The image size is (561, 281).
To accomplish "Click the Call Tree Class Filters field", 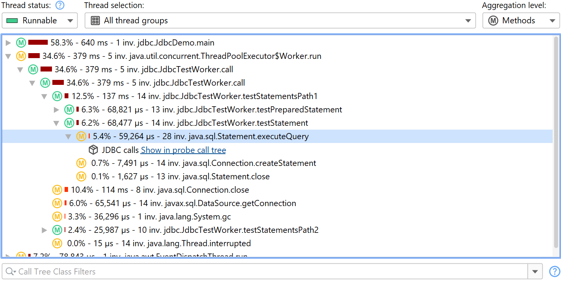I will (x=268, y=271).
